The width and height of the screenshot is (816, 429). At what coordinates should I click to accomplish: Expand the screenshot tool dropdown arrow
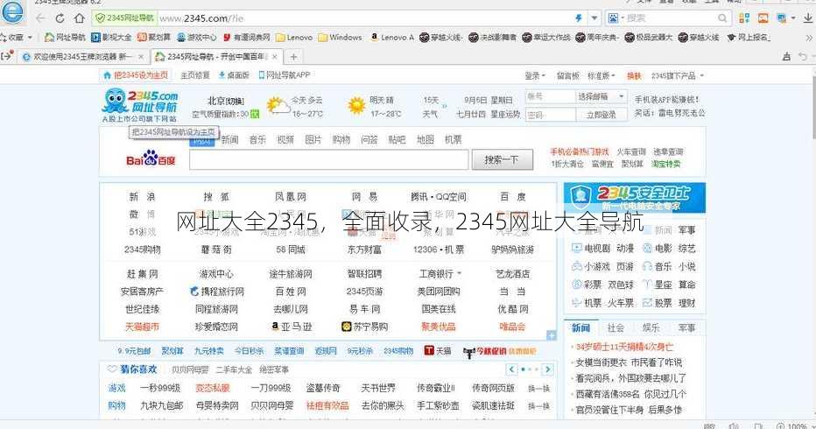(x=793, y=18)
